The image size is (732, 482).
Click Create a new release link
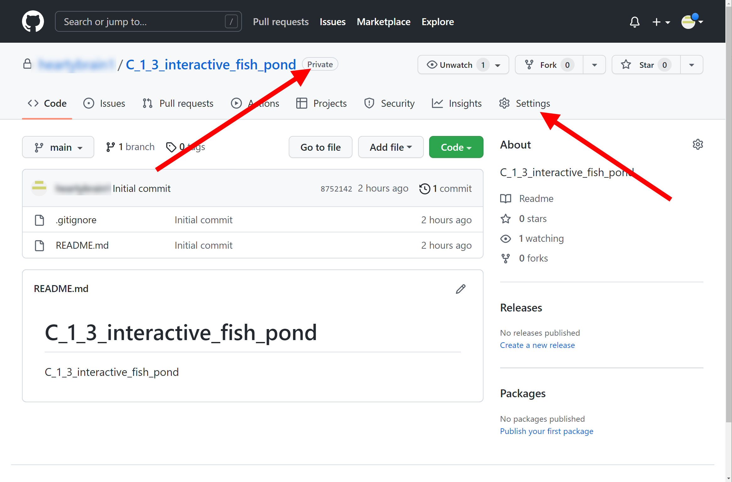(x=537, y=345)
